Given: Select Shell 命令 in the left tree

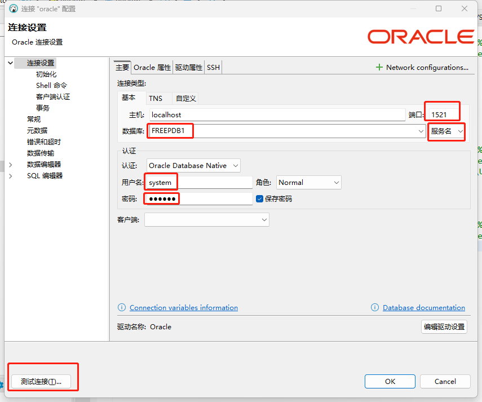Looking at the screenshot, I should coord(51,86).
